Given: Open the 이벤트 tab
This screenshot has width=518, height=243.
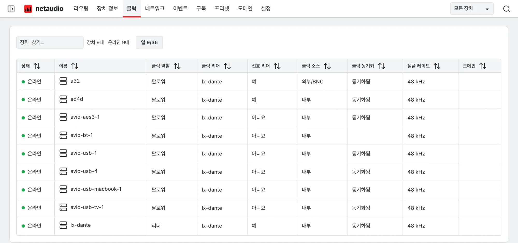Looking at the screenshot, I should click(181, 9).
